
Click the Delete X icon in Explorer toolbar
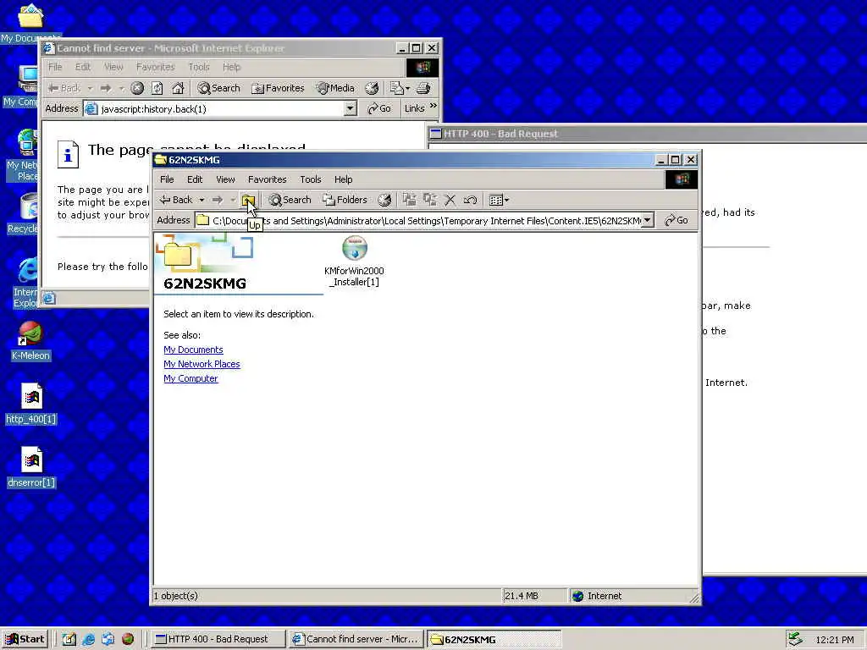450,200
